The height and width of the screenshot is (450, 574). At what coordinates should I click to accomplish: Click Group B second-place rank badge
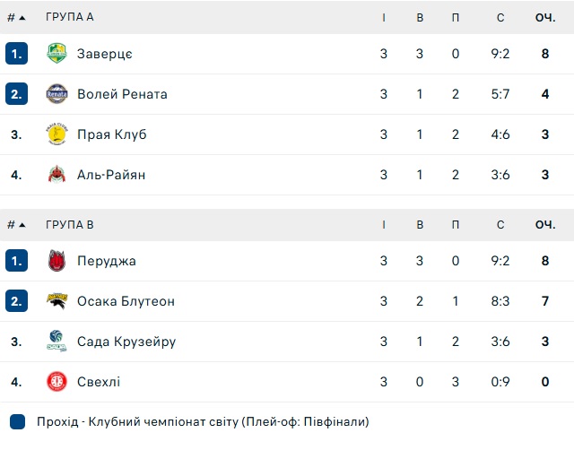(x=16, y=301)
